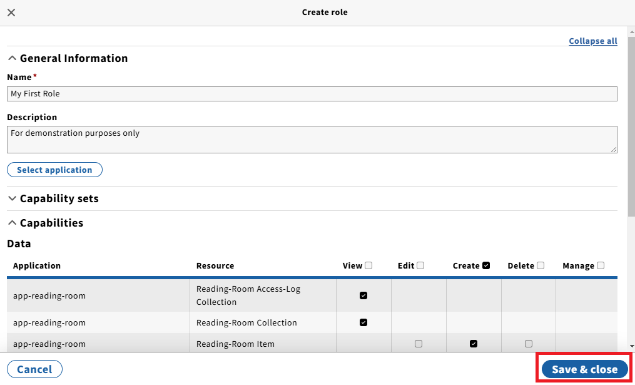Image resolution: width=635 pixels, height=385 pixels.
Task: Uncheck View for Reading-Room Access-Log Collection
Action: (x=363, y=295)
